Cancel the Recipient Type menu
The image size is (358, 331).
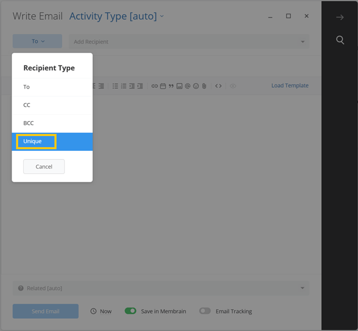[44, 167]
